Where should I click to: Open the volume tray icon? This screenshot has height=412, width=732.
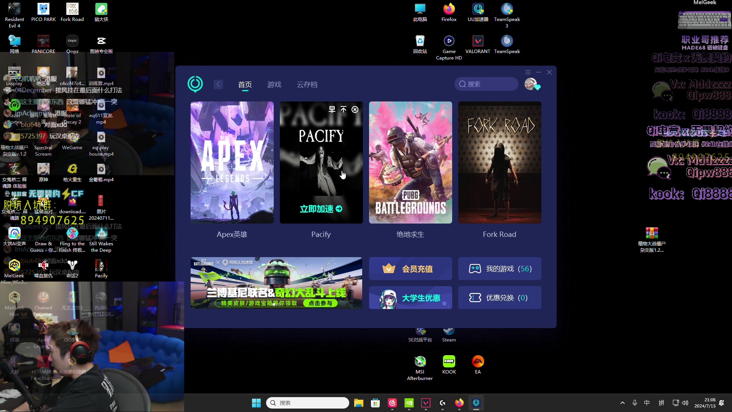[x=685, y=403]
